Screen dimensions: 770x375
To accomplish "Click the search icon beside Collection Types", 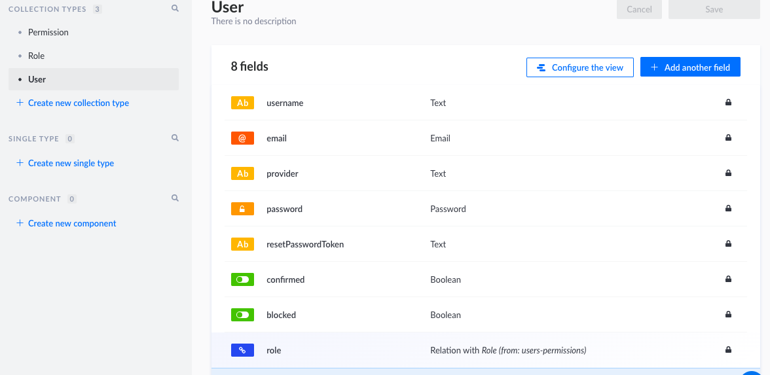I will [175, 9].
